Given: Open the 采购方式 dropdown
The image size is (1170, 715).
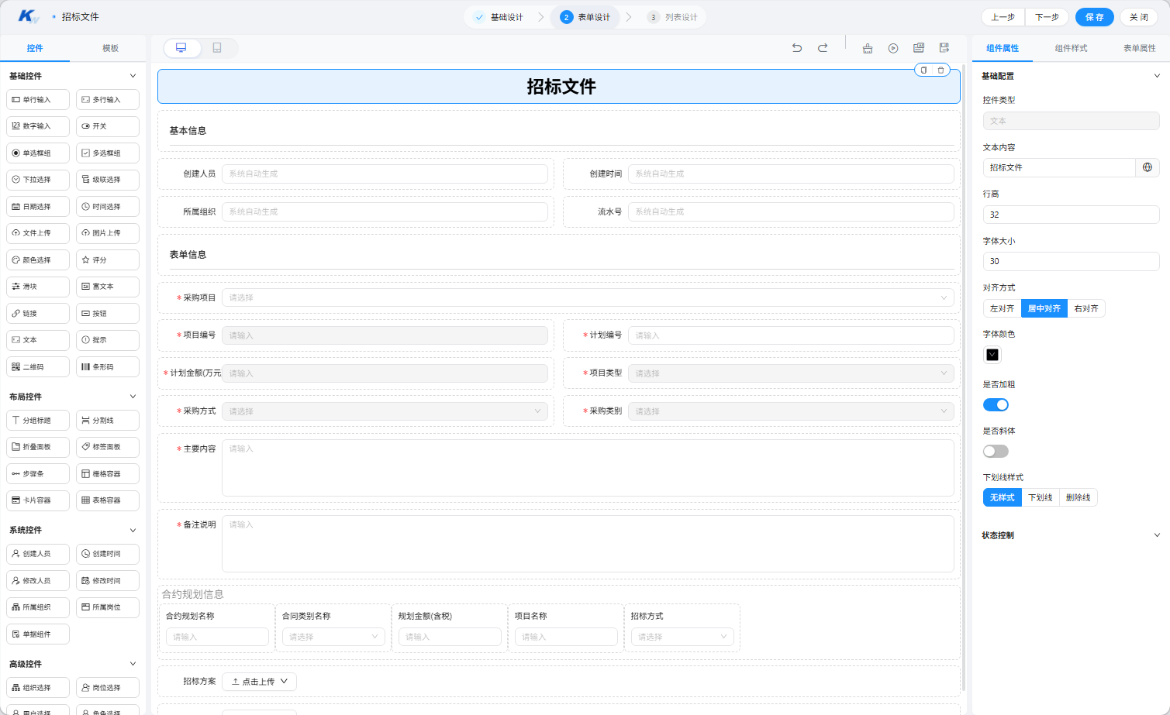Looking at the screenshot, I should tap(385, 411).
